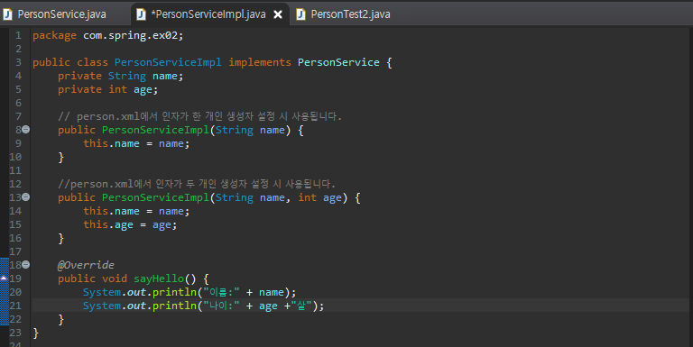
Task: Click the "나이:" string literal on line 21
Action: (221, 306)
